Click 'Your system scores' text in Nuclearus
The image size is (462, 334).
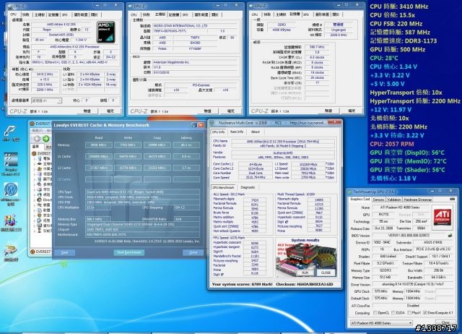pyautogui.click(x=232, y=284)
